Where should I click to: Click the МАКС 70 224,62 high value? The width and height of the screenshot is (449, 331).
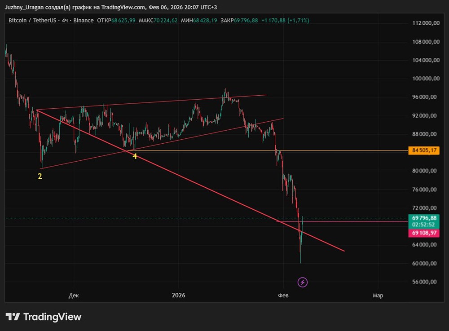tap(158, 20)
